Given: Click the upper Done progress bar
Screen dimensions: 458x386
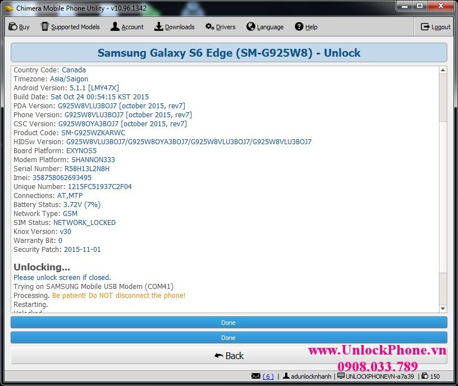Looking at the screenshot, I should [x=229, y=323].
